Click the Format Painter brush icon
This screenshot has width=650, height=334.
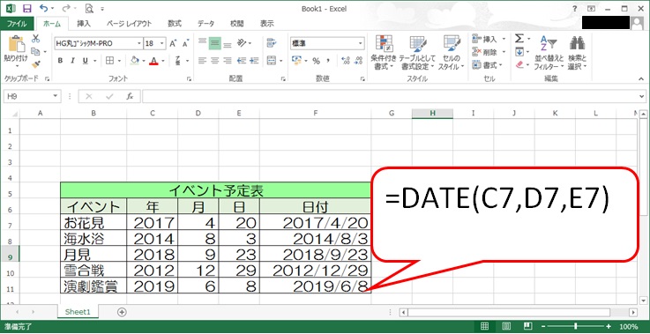pos(35,64)
